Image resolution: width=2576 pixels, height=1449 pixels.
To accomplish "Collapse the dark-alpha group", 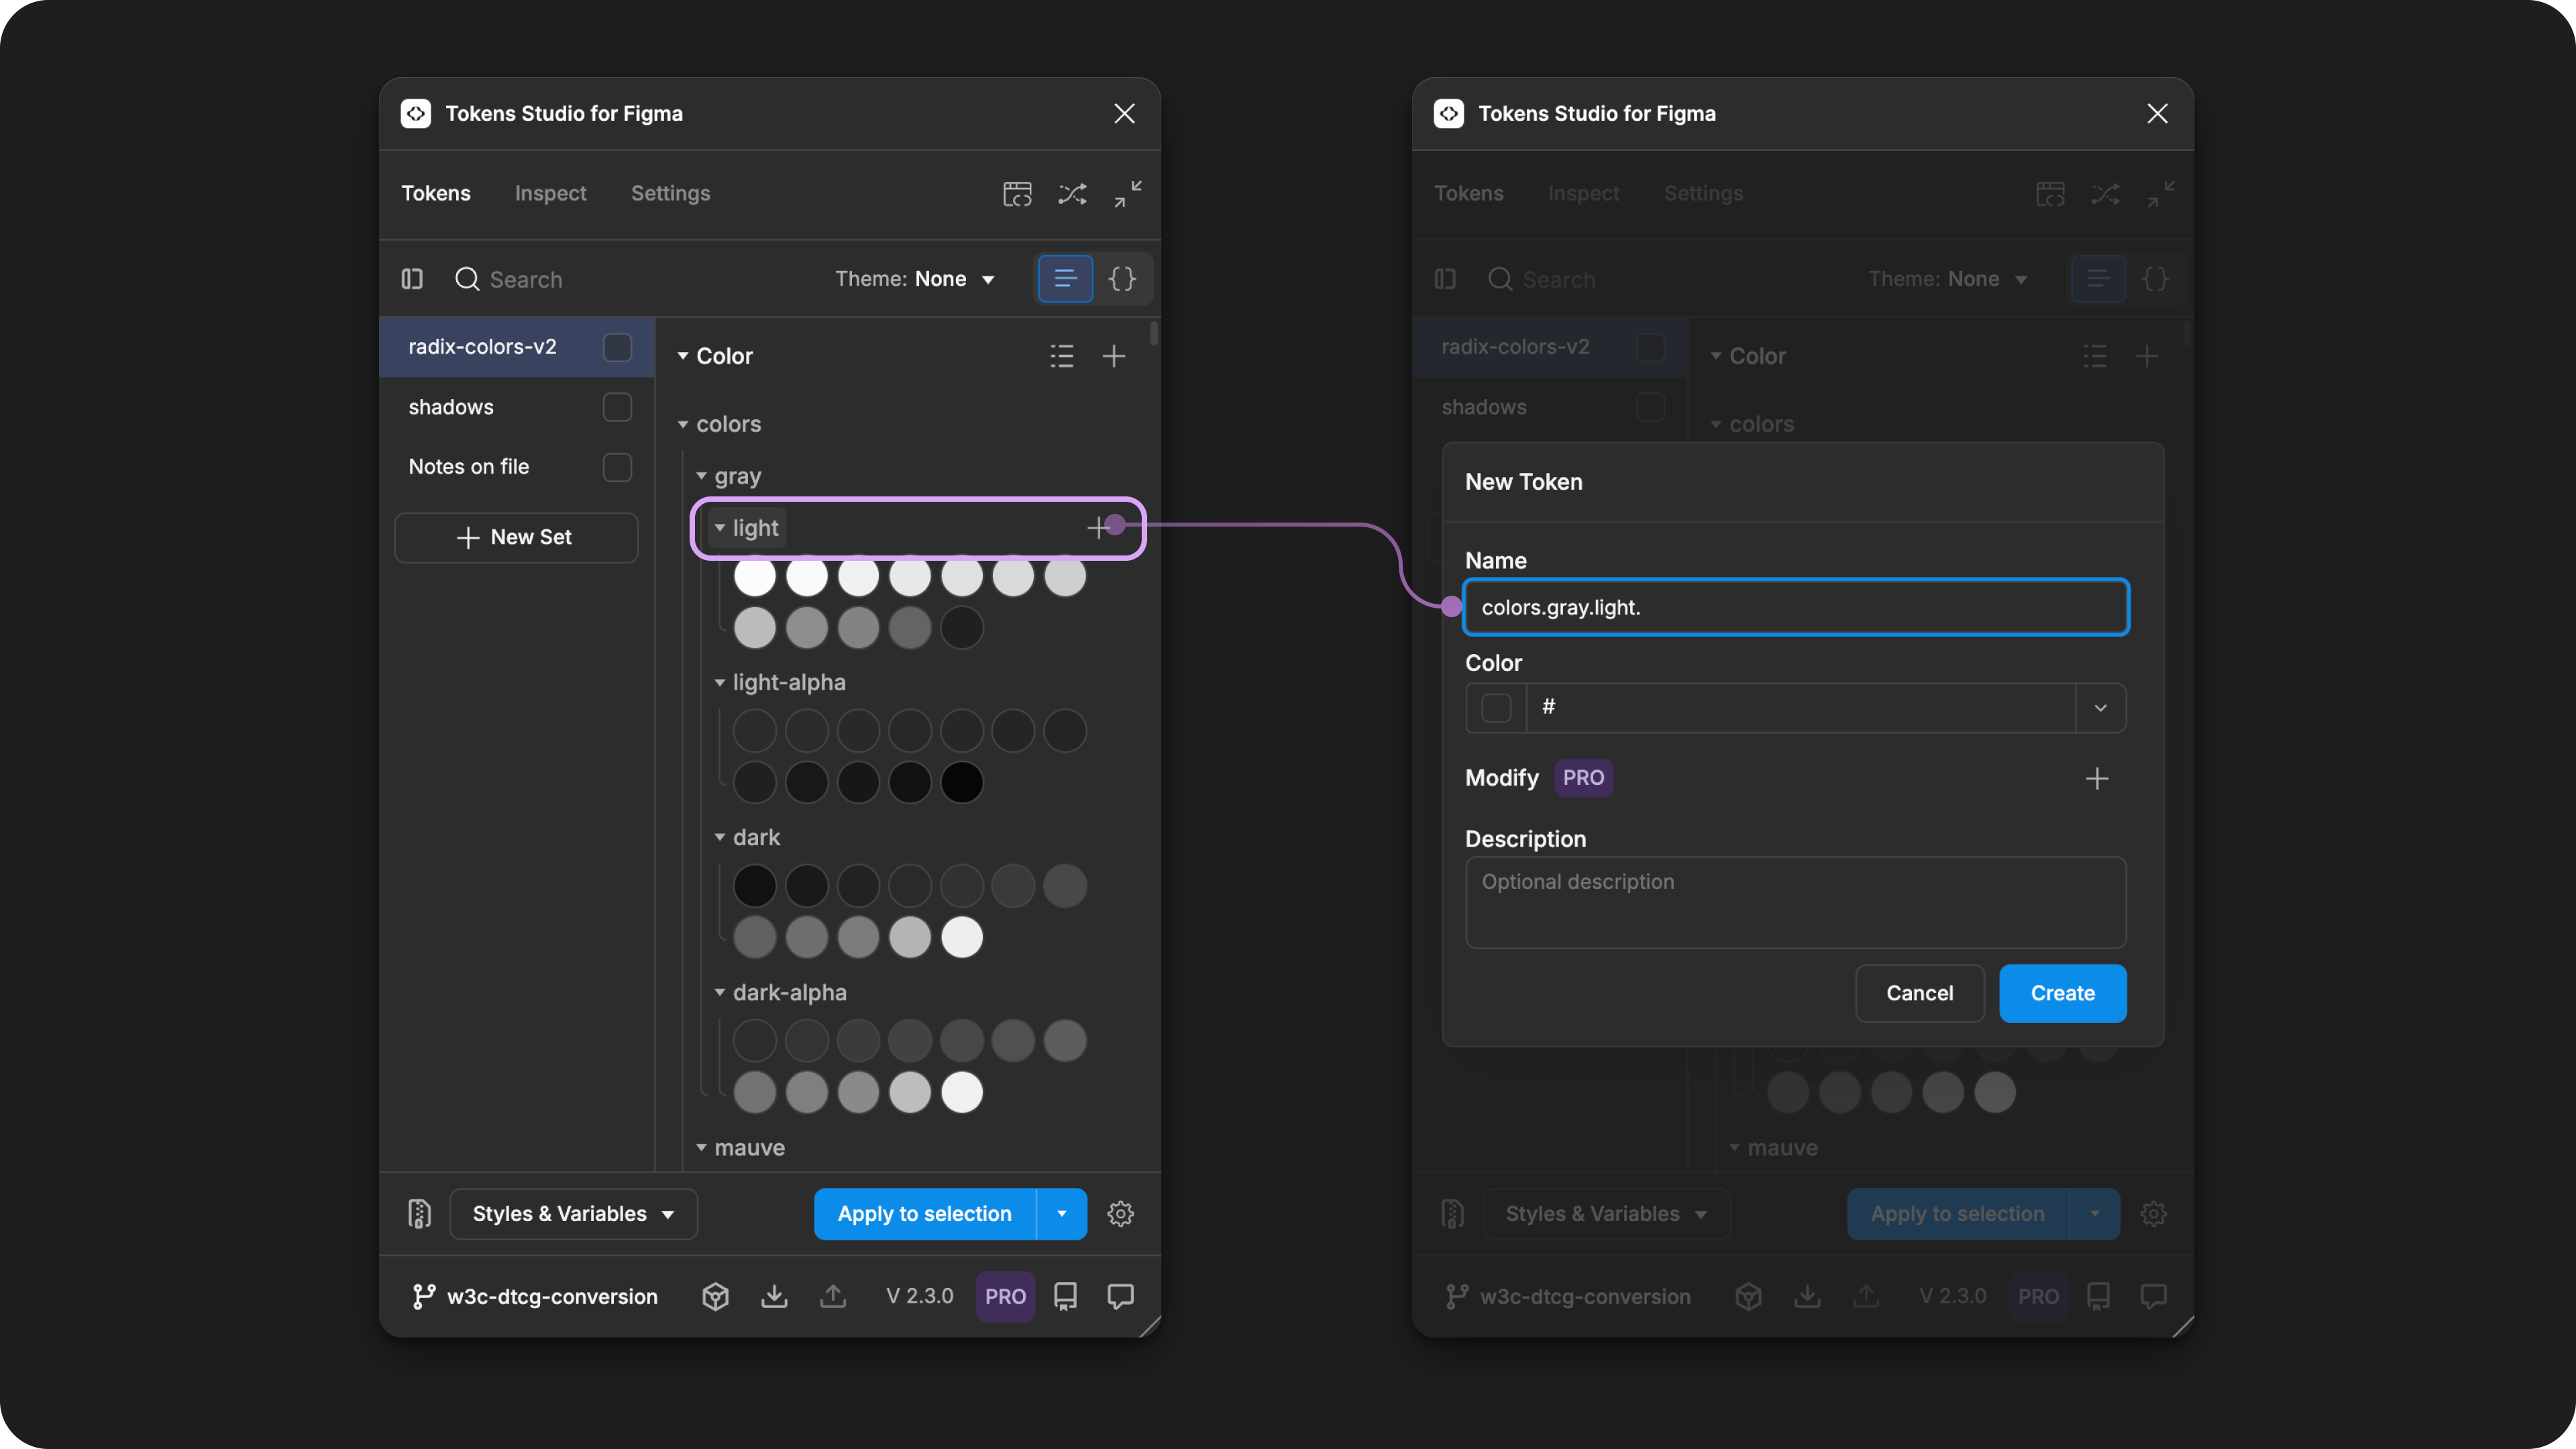I will click(x=720, y=992).
